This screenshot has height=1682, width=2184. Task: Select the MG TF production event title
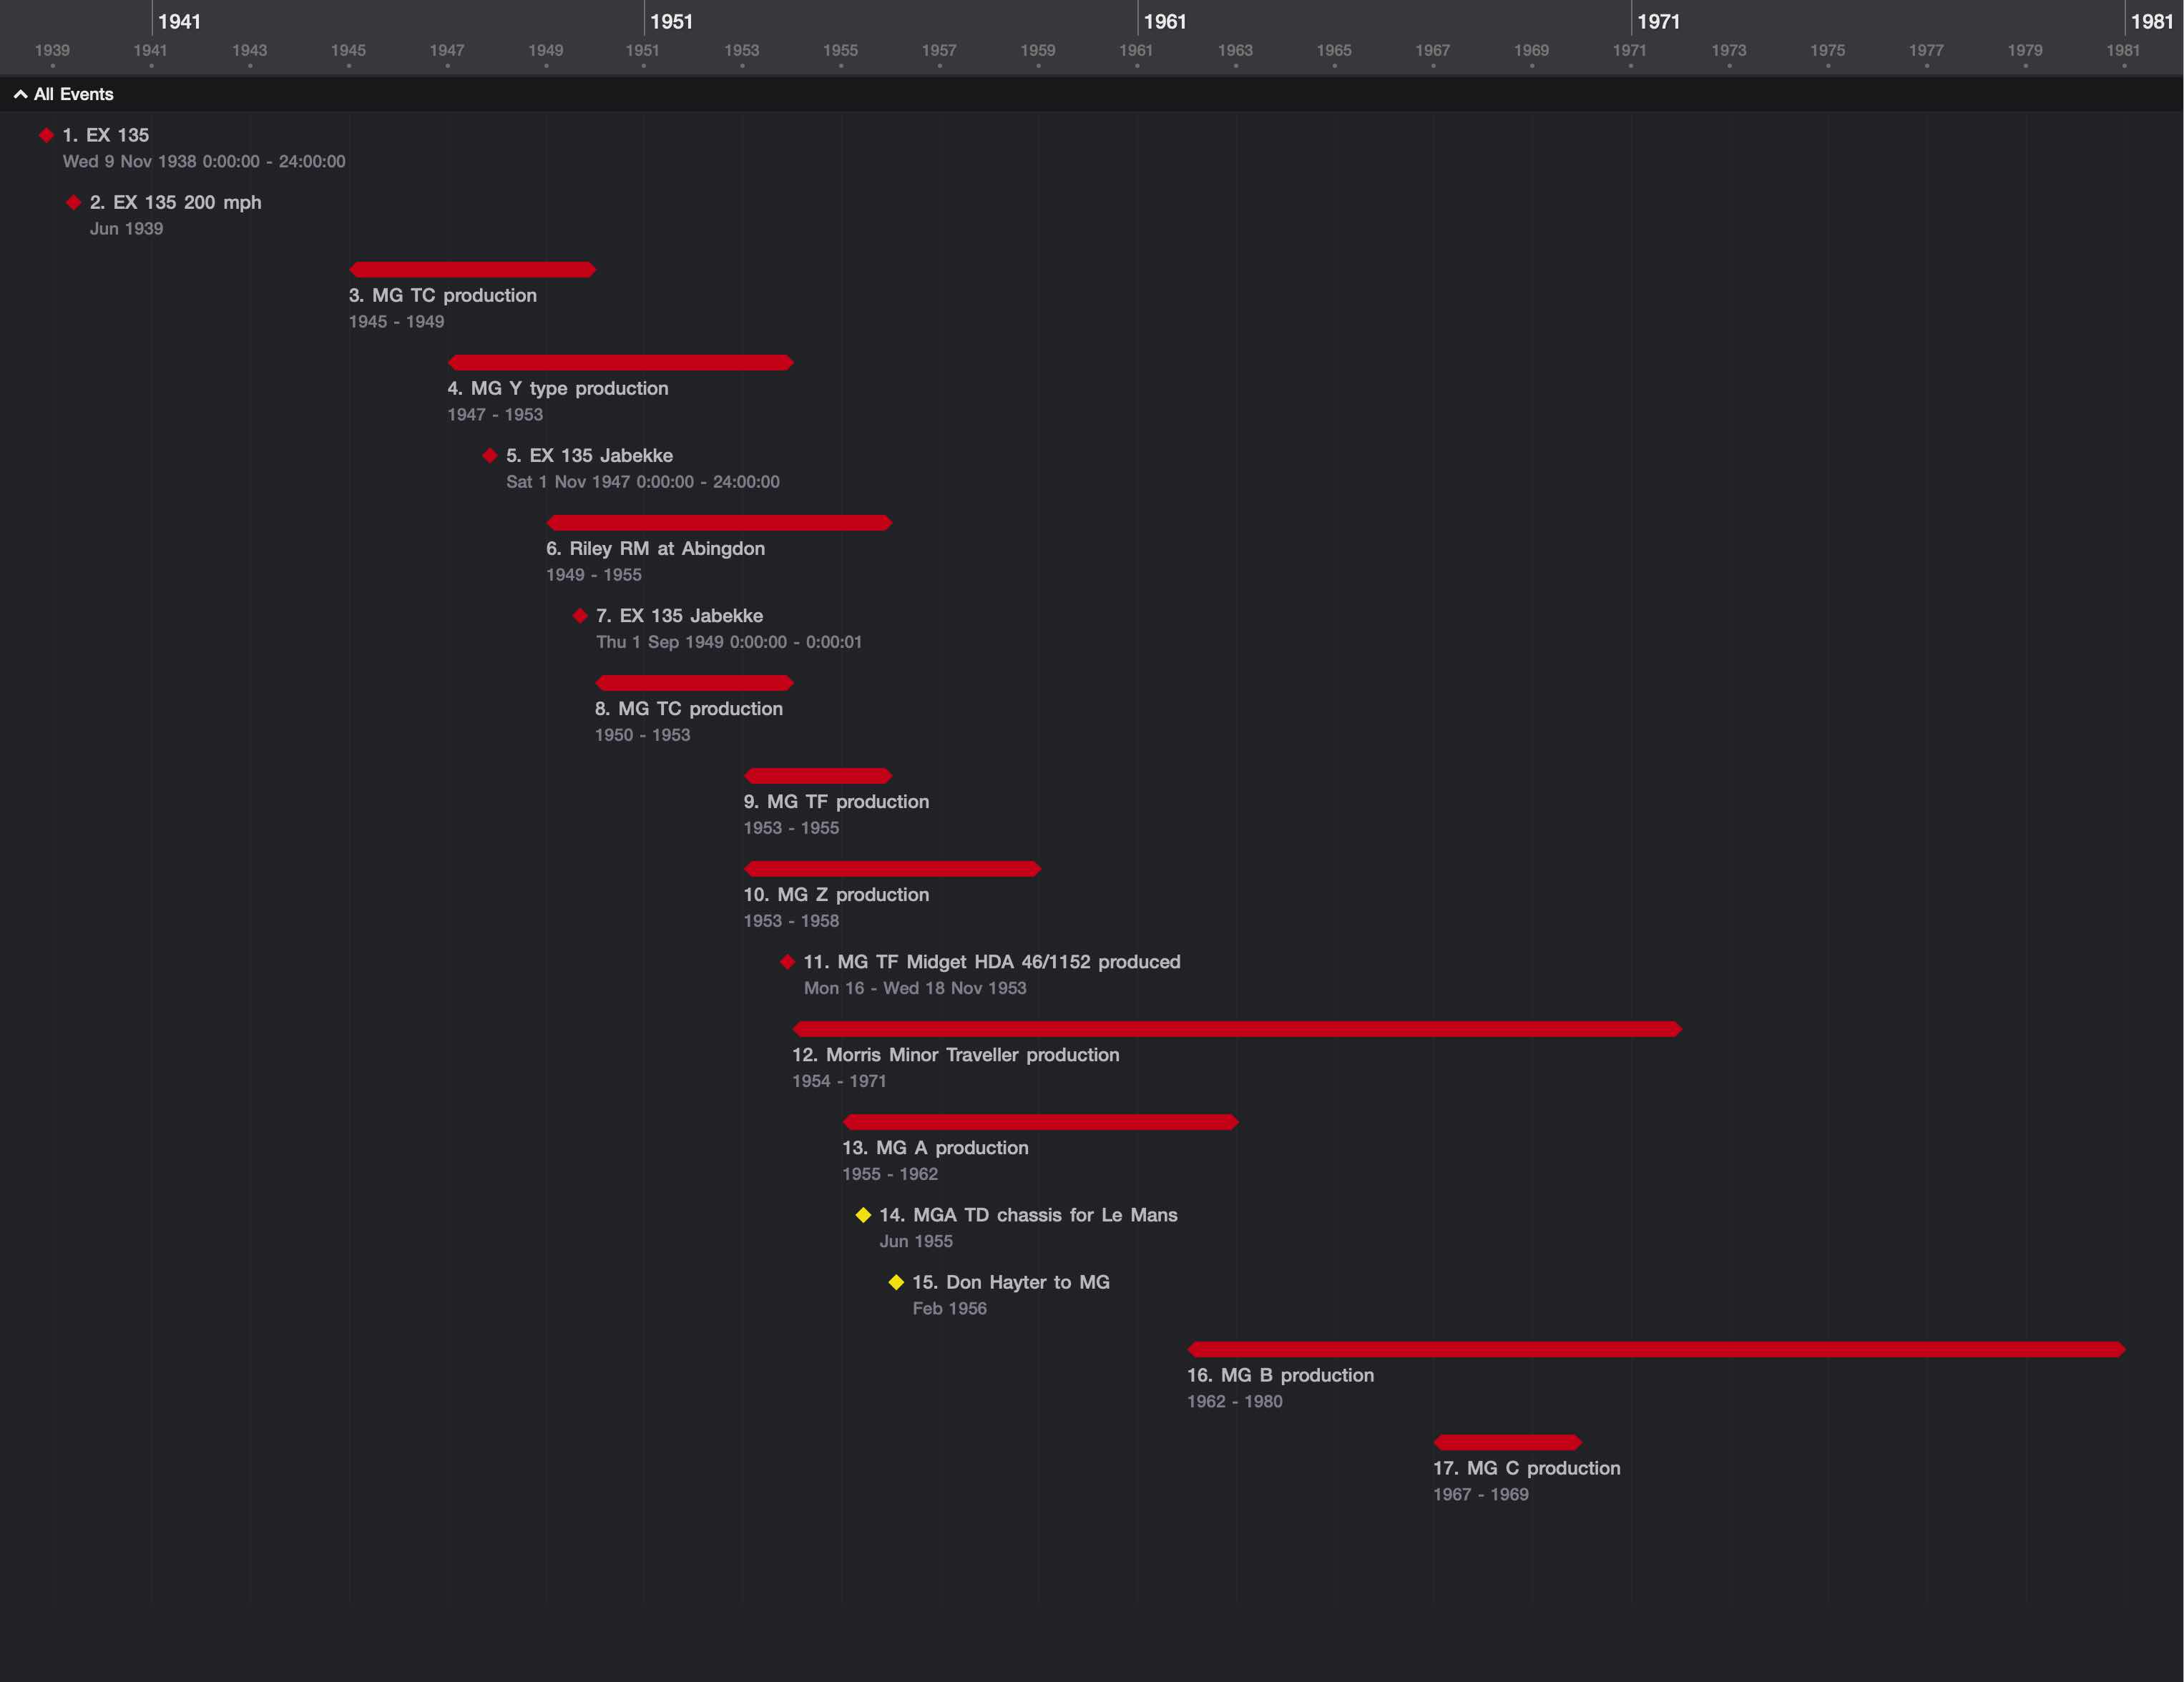click(836, 802)
